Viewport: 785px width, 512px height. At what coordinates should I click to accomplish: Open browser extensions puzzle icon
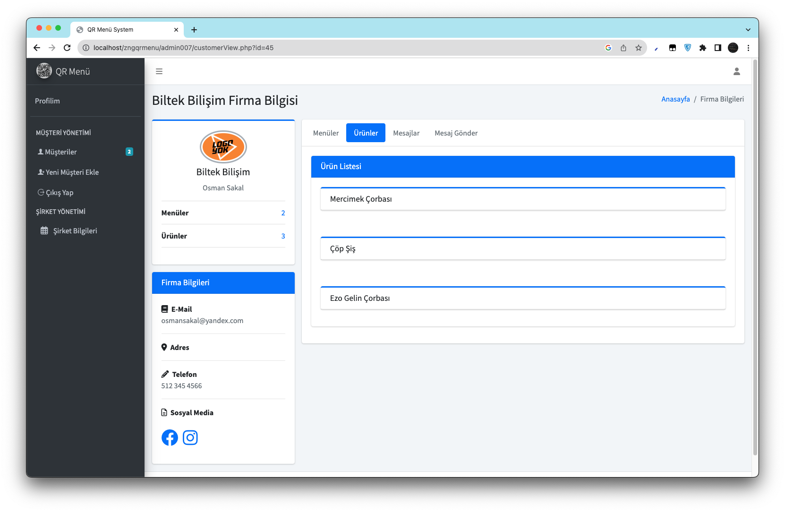pos(703,48)
